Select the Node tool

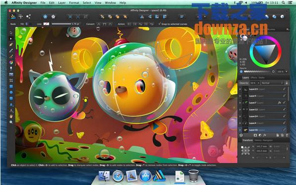click(11, 39)
